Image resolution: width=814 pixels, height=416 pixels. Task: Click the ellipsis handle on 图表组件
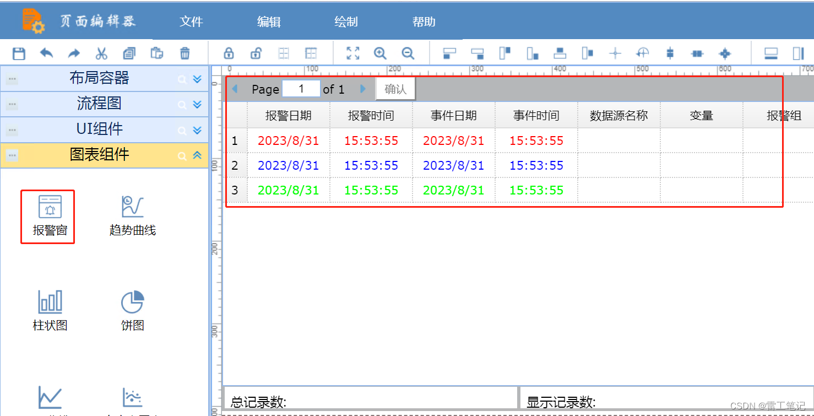coord(12,156)
